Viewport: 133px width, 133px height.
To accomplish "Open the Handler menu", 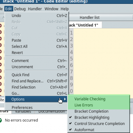I will pos(35,9).
